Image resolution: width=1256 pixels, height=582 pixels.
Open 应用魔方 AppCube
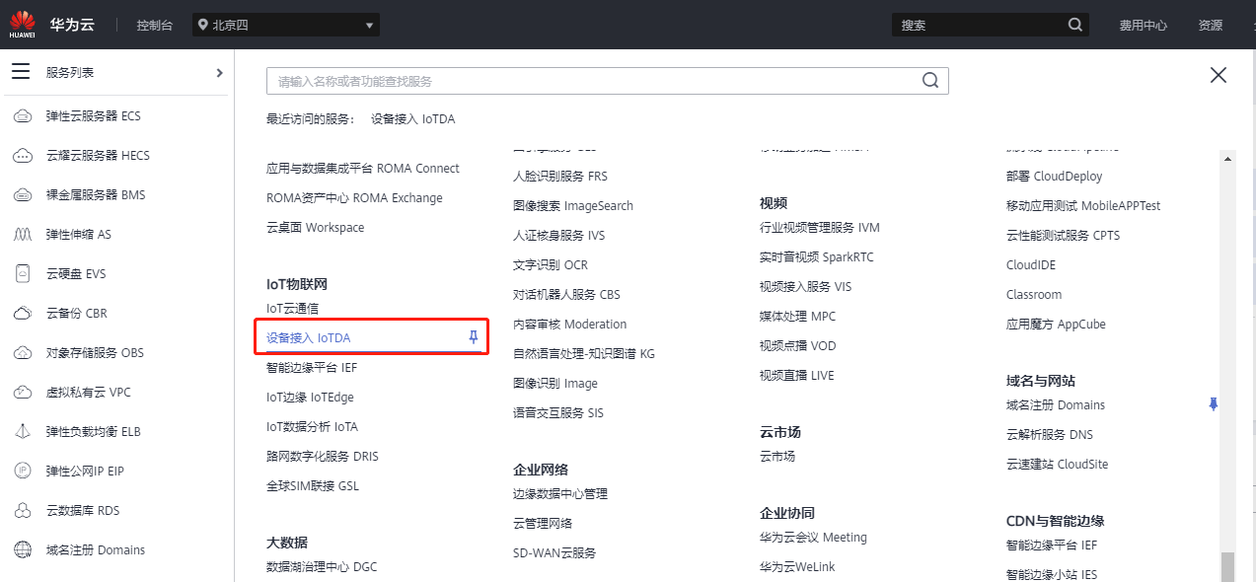point(1056,324)
